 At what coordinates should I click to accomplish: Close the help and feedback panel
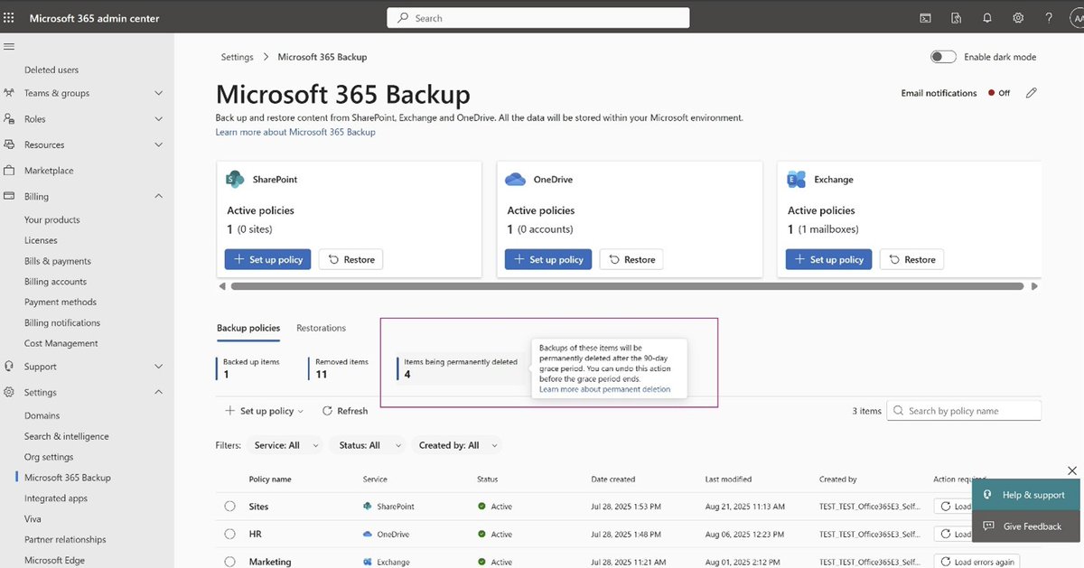tap(1072, 470)
